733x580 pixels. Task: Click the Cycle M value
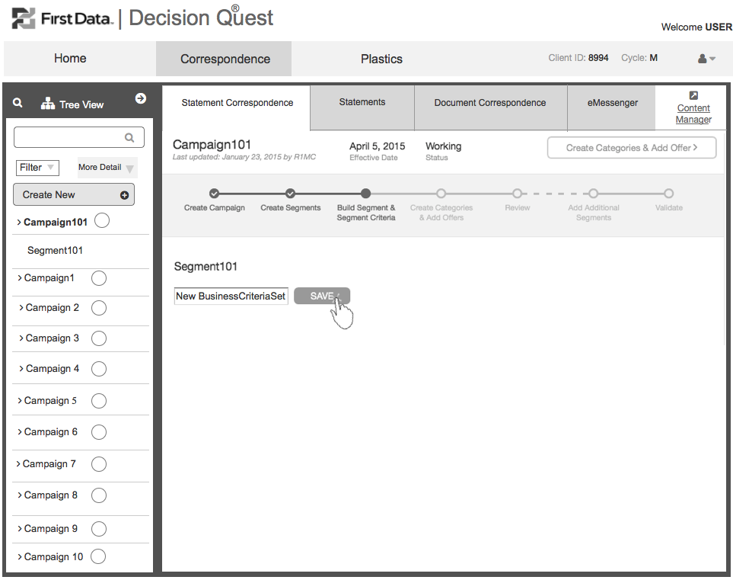(654, 58)
